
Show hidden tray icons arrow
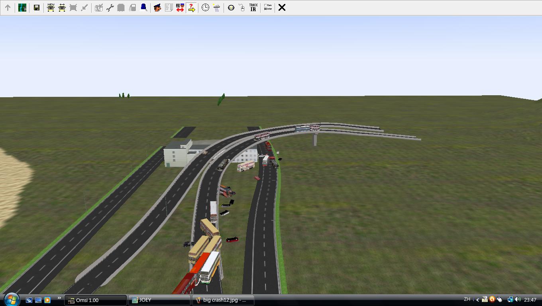point(477,300)
